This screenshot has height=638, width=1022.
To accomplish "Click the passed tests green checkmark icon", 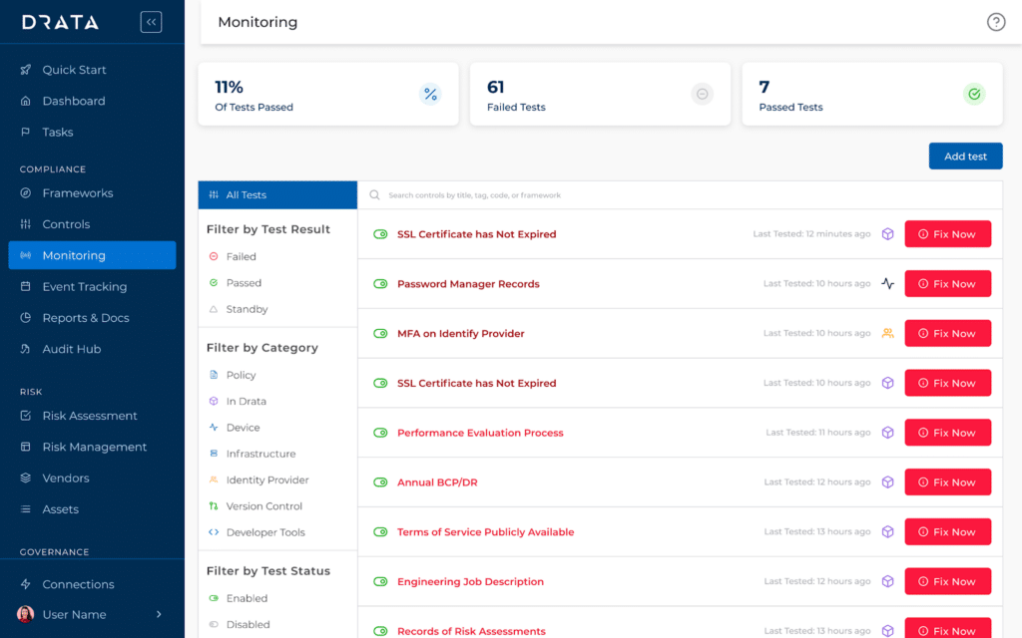I will pyautogui.click(x=974, y=95).
